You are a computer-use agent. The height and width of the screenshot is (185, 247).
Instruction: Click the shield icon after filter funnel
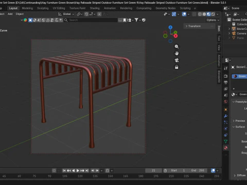click(x=144, y=20)
